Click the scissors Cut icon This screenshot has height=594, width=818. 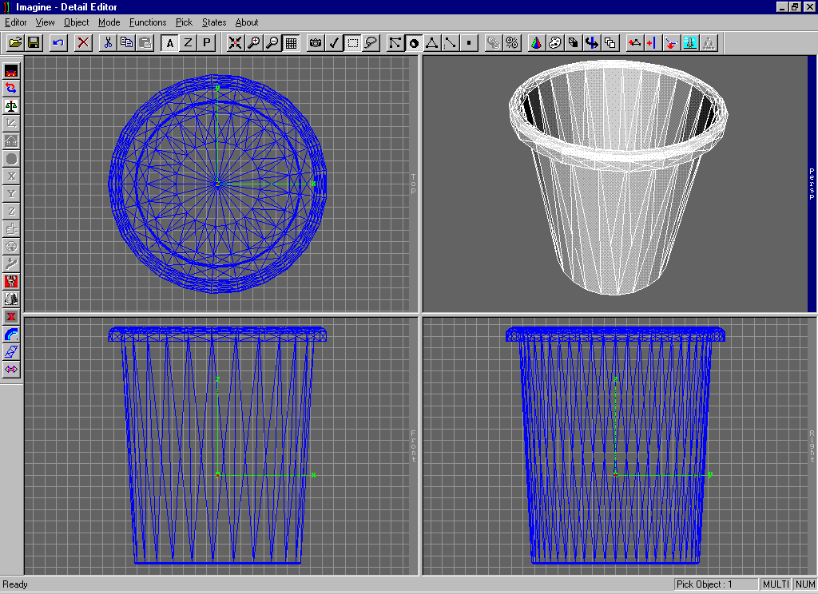[x=107, y=43]
